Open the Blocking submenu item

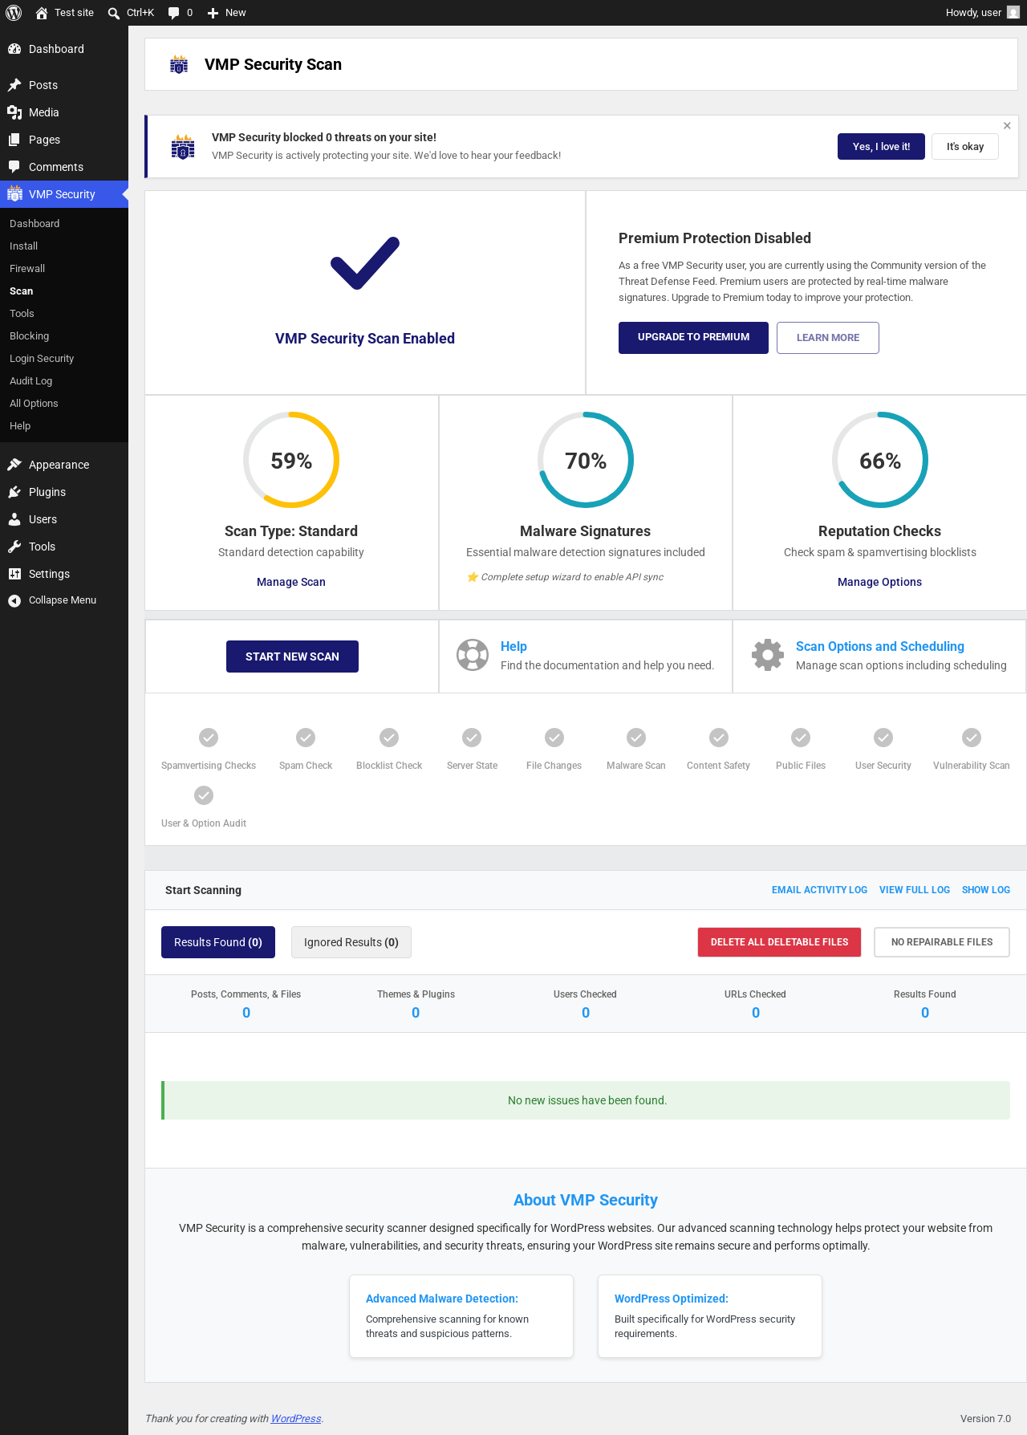coord(30,336)
